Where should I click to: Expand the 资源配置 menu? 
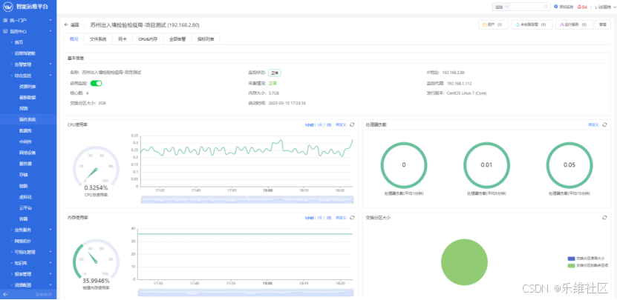[50, 284]
